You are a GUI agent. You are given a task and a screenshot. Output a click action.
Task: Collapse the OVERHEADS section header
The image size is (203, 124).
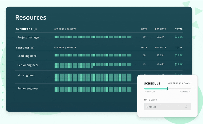click(25, 29)
